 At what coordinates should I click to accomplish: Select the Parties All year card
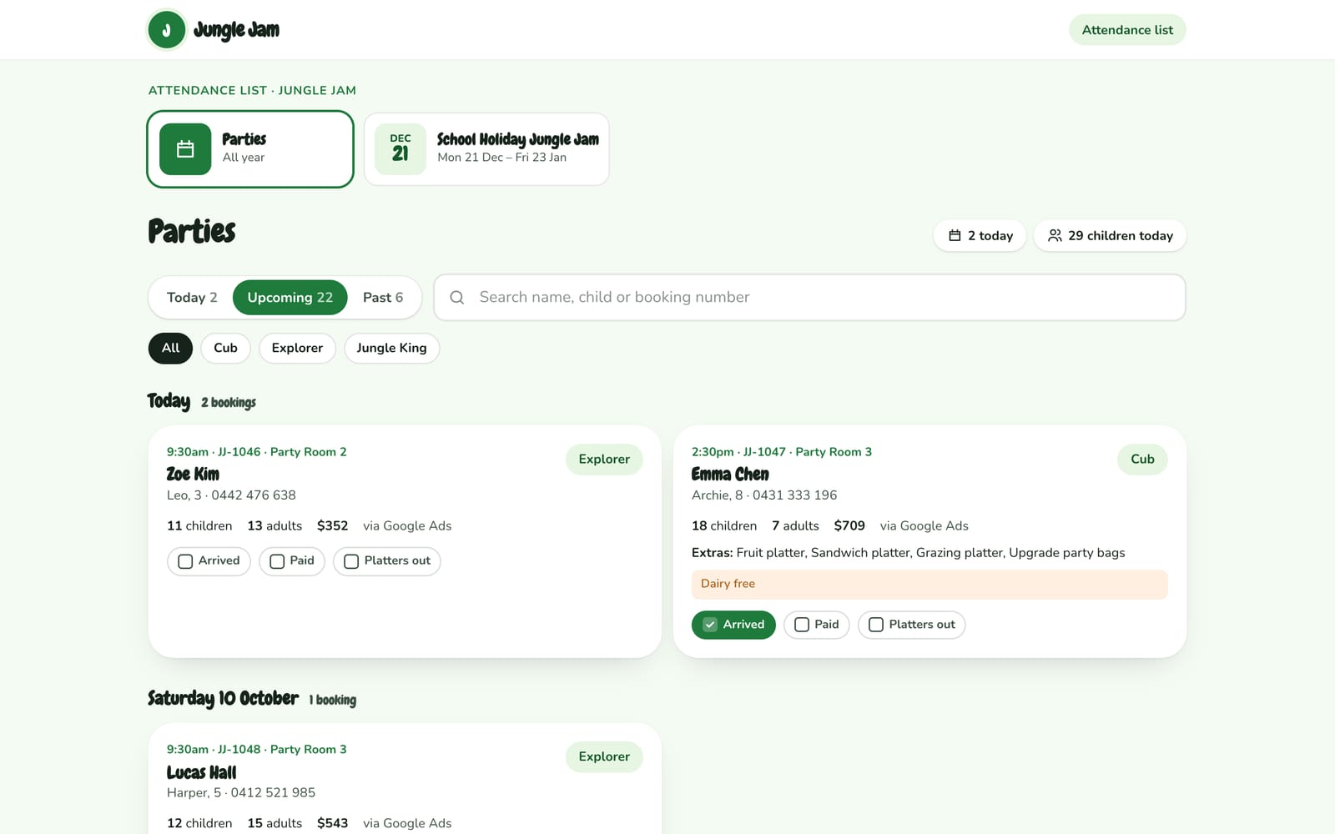pos(250,149)
